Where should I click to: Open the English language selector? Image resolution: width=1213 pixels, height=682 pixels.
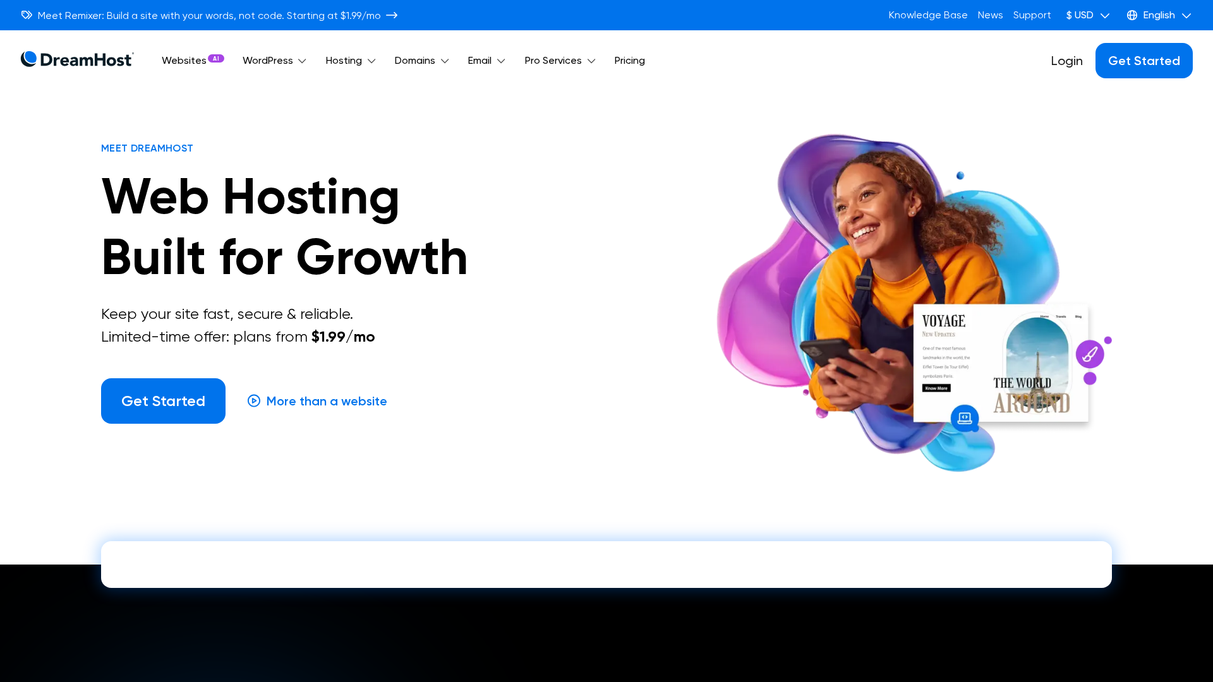click(1159, 15)
